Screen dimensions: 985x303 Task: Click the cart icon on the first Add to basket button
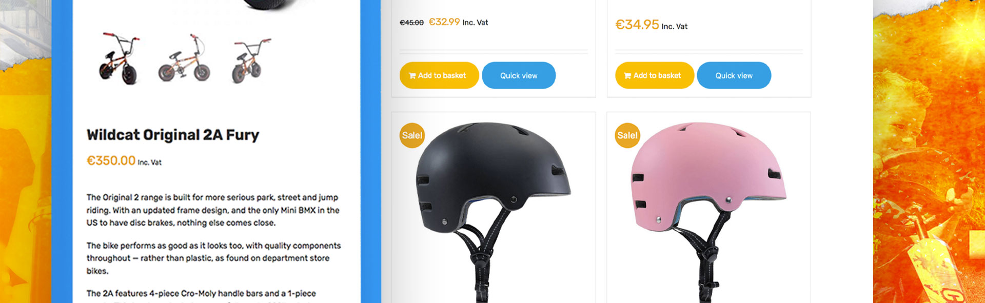(x=412, y=75)
